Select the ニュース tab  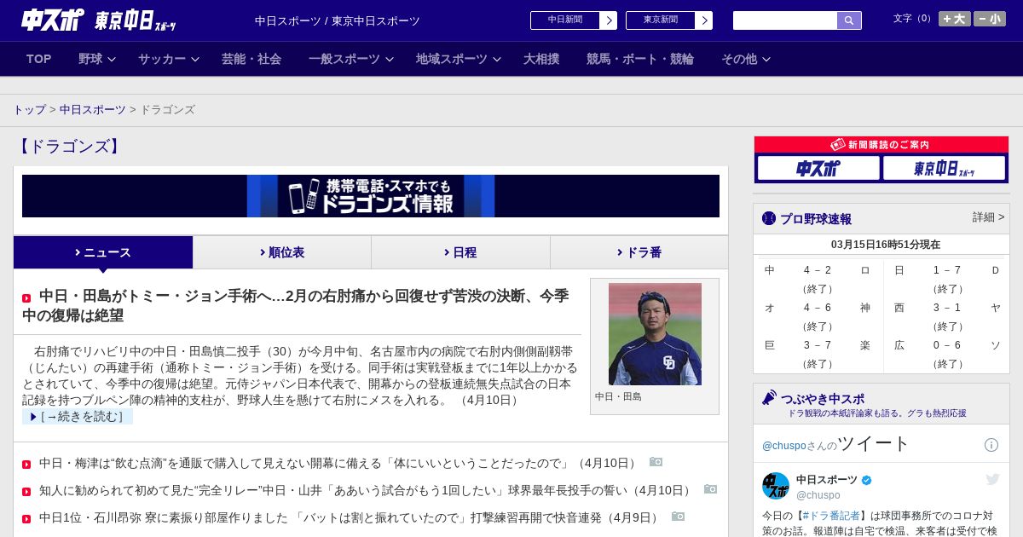(103, 252)
